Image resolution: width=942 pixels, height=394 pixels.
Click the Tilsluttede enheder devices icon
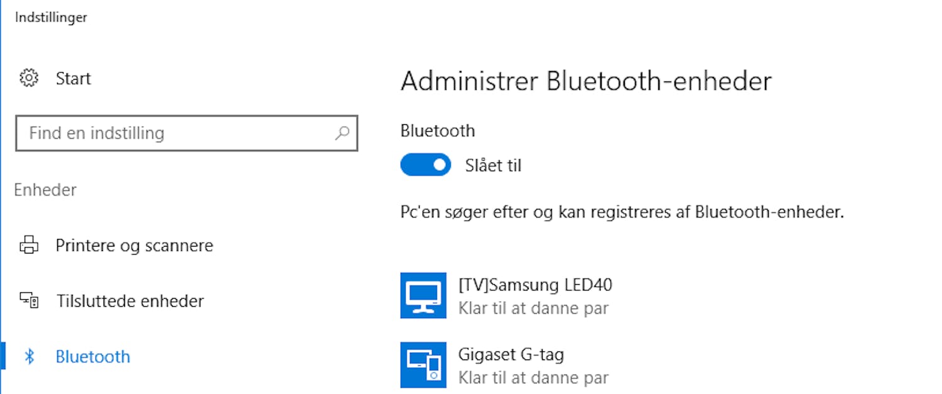28,301
